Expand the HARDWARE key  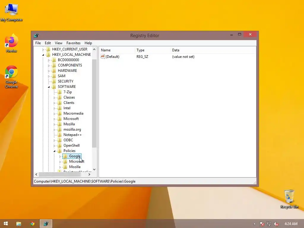[x=49, y=71]
